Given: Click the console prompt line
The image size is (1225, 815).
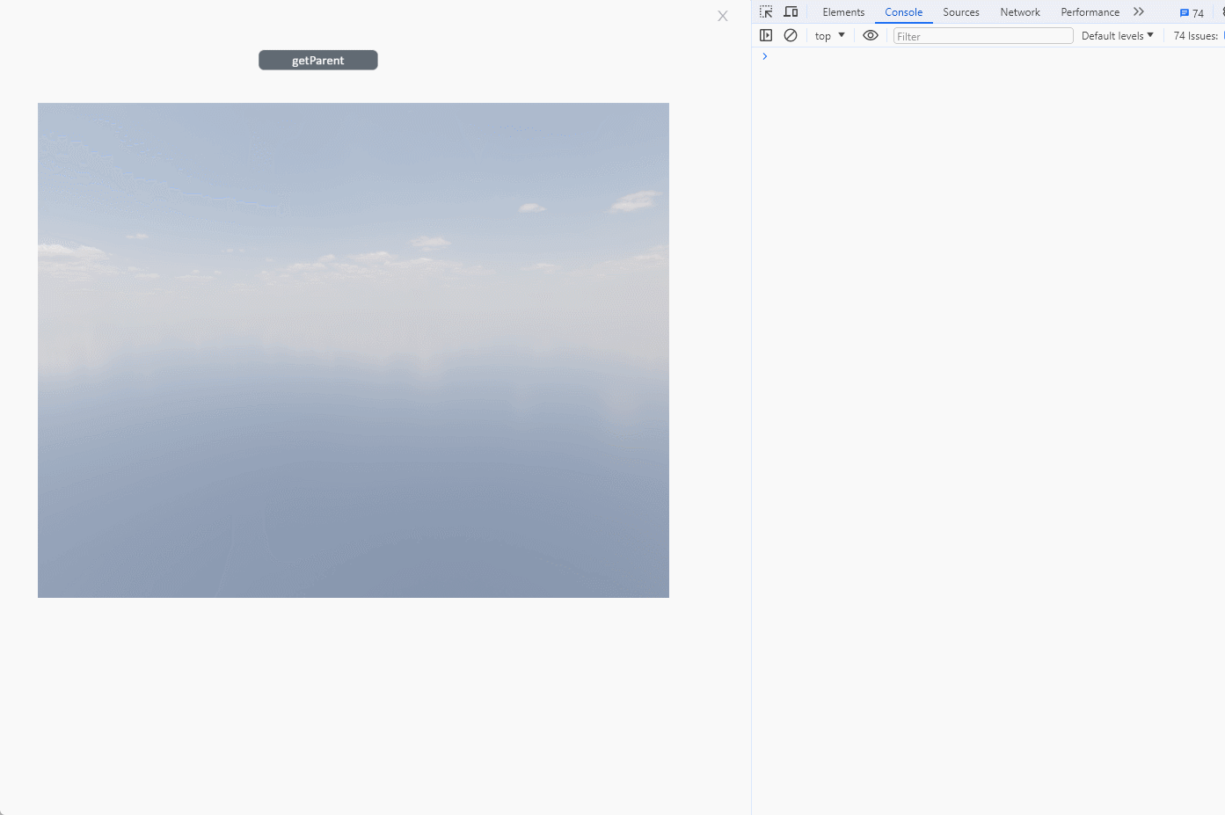Looking at the screenshot, I should [x=985, y=56].
